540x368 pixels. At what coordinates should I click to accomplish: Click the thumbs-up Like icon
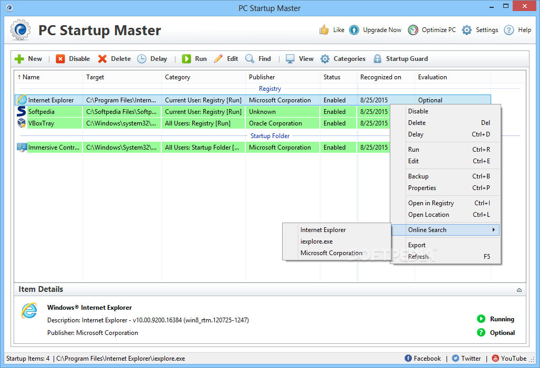coord(324,30)
